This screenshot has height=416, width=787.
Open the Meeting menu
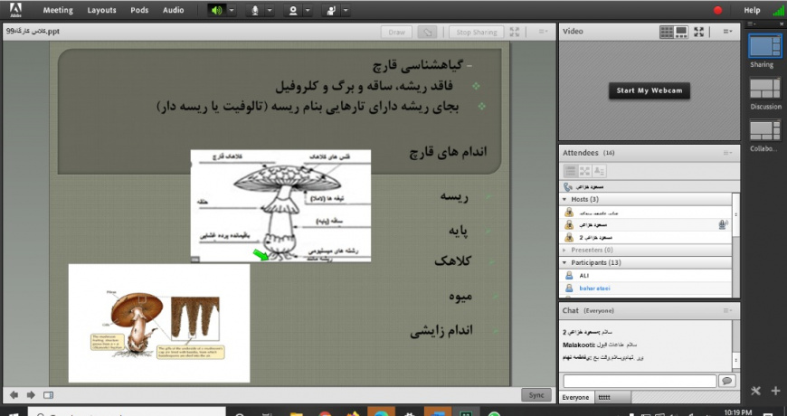coord(58,10)
